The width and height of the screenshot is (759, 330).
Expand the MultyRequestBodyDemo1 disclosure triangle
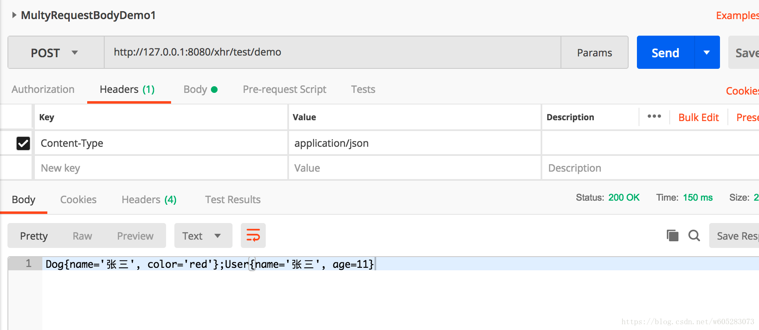point(14,15)
